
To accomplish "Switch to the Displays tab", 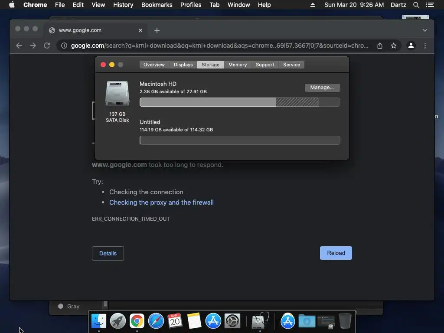I will pos(183,65).
